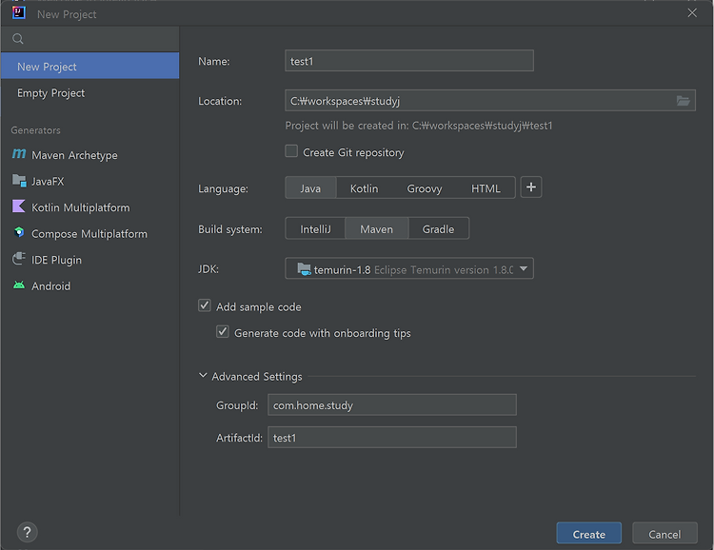This screenshot has width=714, height=550.
Task: Add another language with the plus button
Action: (531, 187)
